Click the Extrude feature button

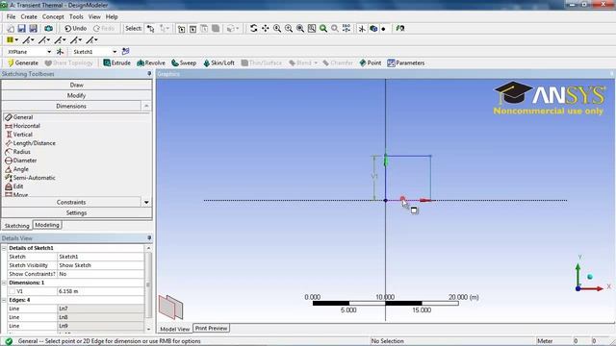pyautogui.click(x=116, y=62)
